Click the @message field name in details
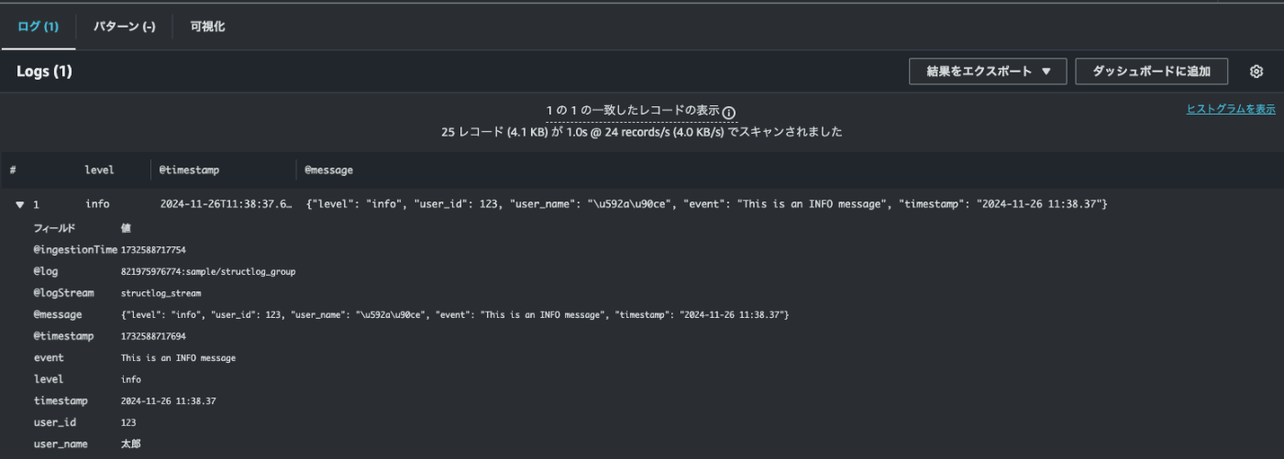The width and height of the screenshot is (1284, 459). click(x=58, y=315)
